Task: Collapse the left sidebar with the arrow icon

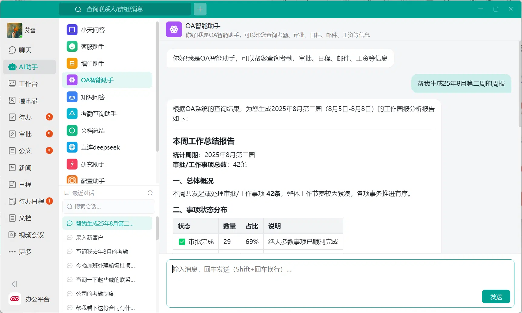Action: click(x=14, y=284)
